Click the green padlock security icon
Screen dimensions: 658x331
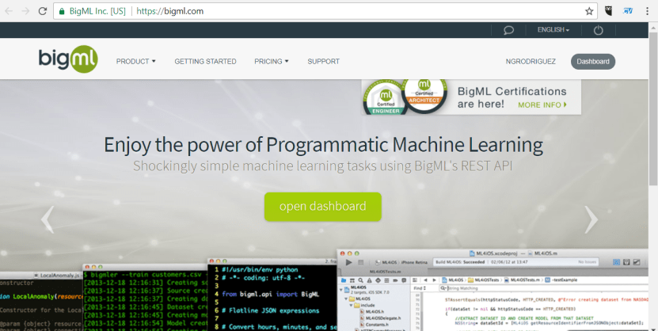coord(62,11)
